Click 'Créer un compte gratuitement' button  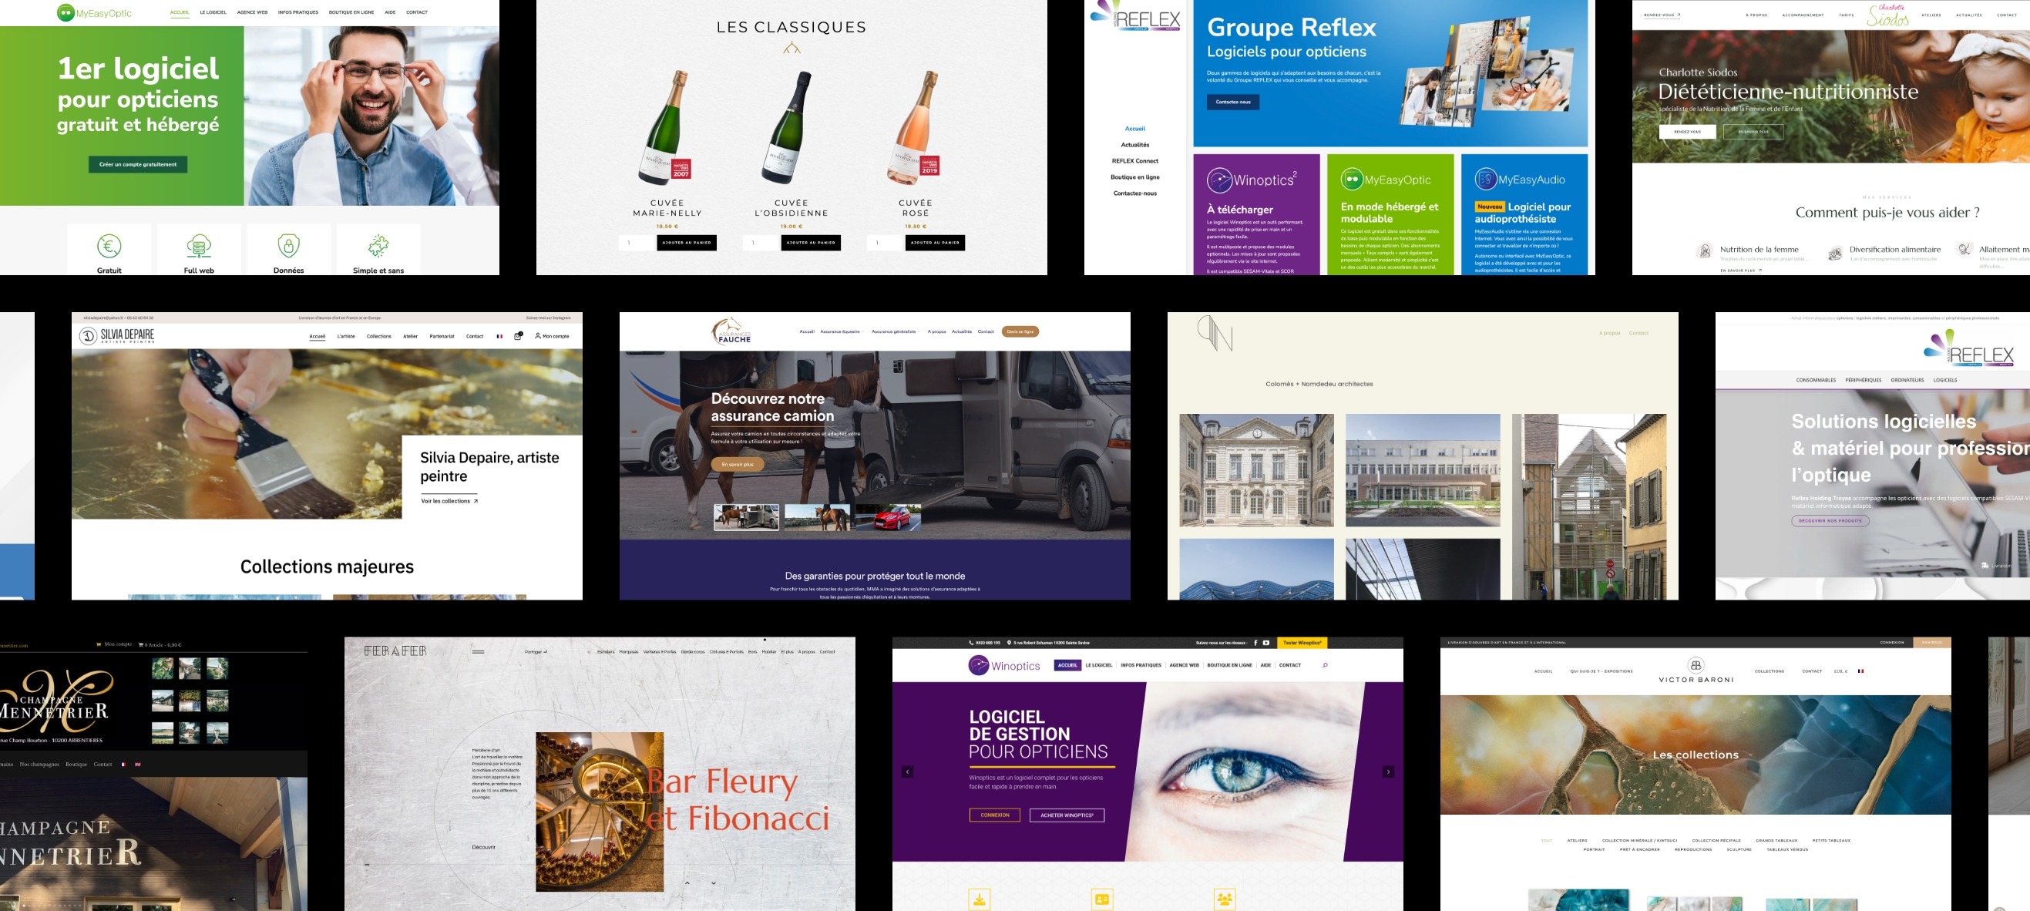click(x=138, y=165)
